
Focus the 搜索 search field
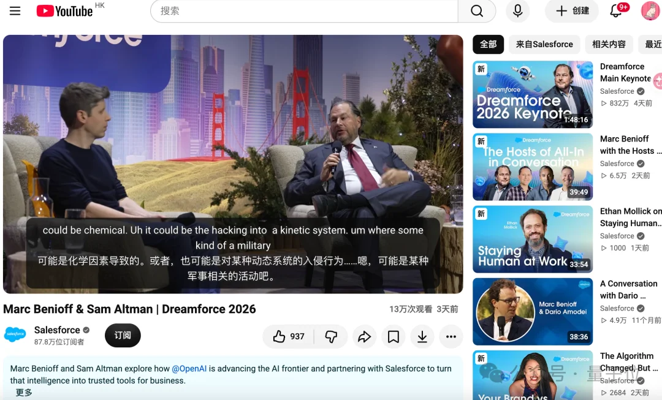pyautogui.click(x=304, y=11)
